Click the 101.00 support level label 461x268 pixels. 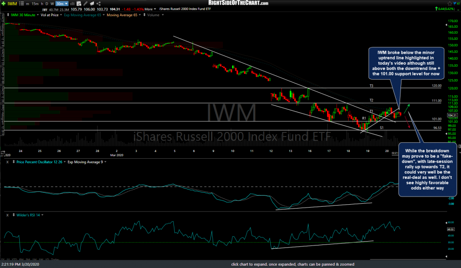click(437, 119)
